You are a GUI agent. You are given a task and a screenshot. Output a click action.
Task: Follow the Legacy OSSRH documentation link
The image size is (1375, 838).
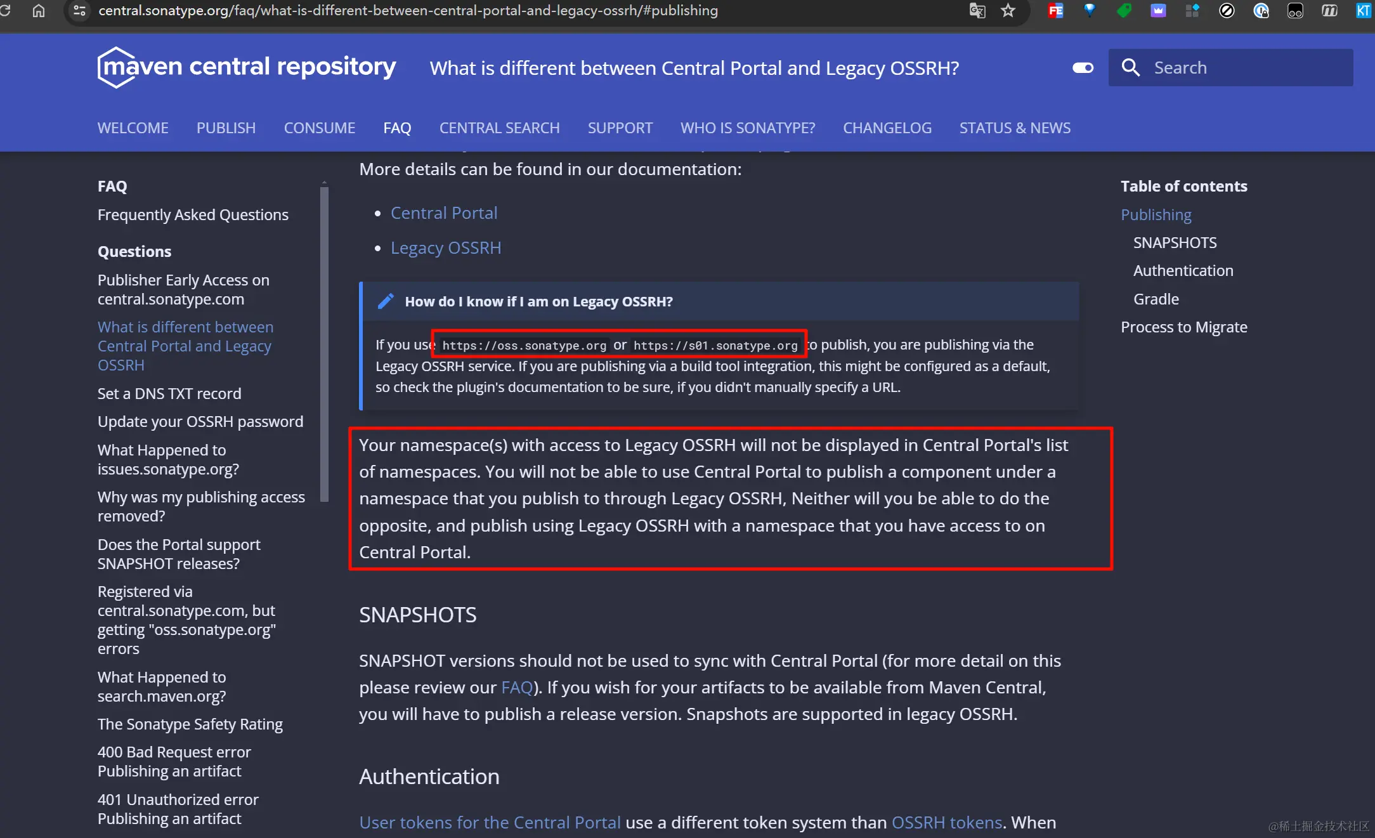pos(445,247)
